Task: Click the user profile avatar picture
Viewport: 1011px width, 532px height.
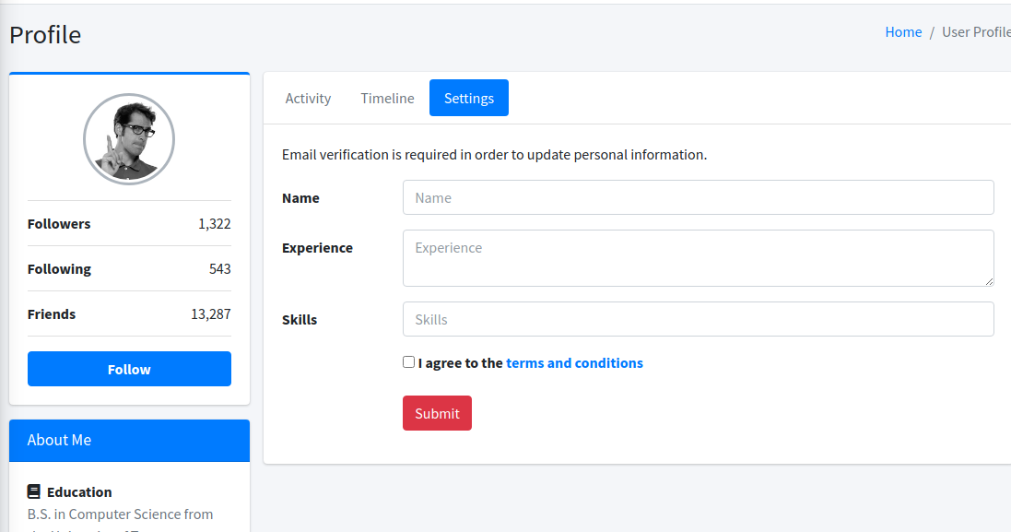Action: point(129,139)
